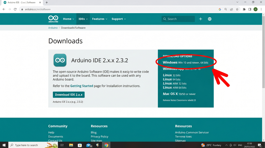Switch to the Arduino IDE Software tab
The height and width of the screenshot is (148, 265).
point(22,3)
